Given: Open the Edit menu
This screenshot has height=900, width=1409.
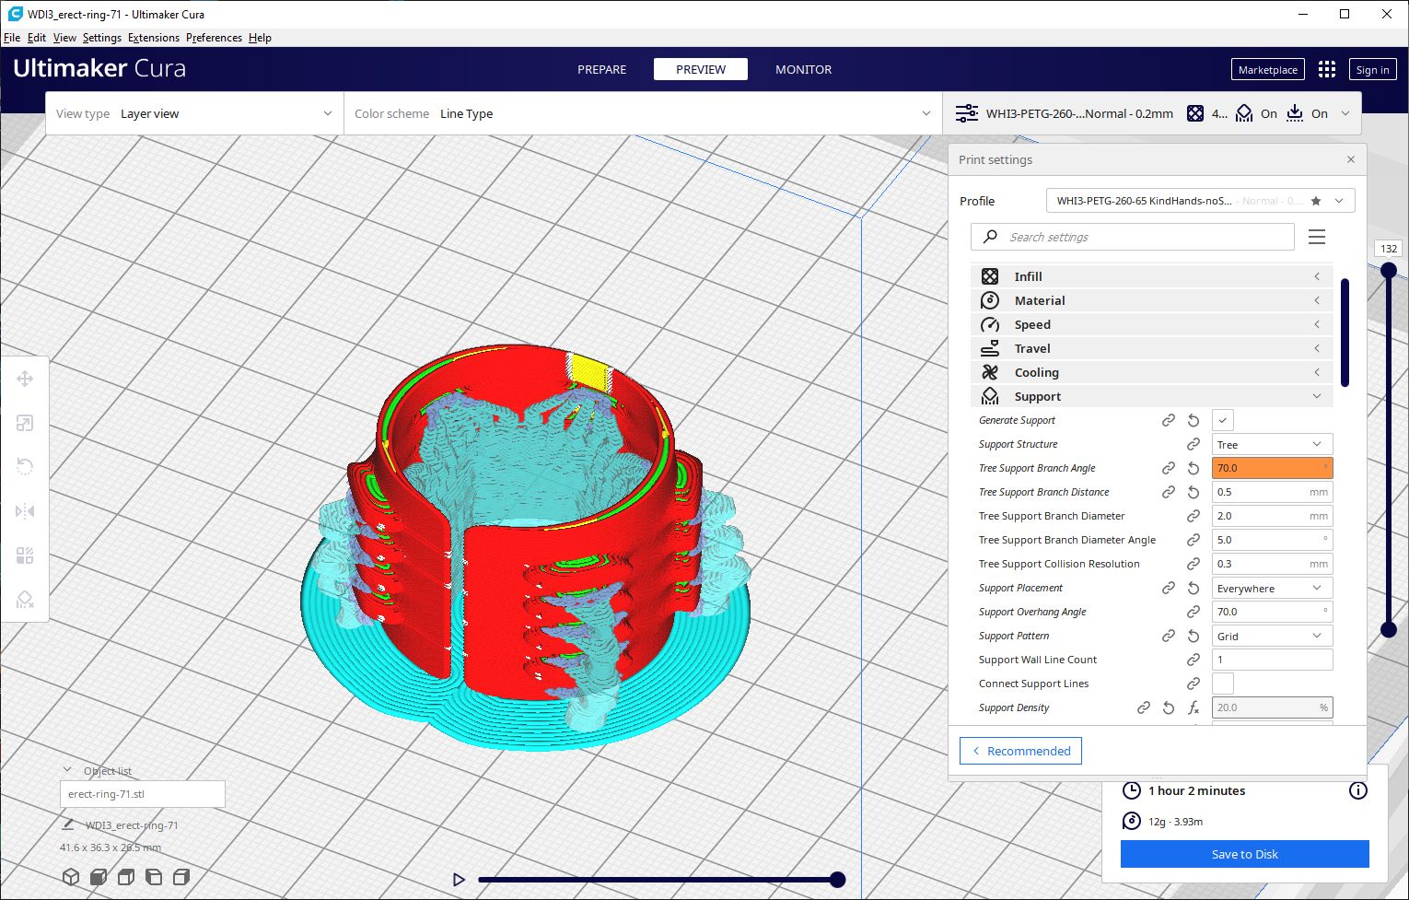Looking at the screenshot, I should (x=37, y=38).
